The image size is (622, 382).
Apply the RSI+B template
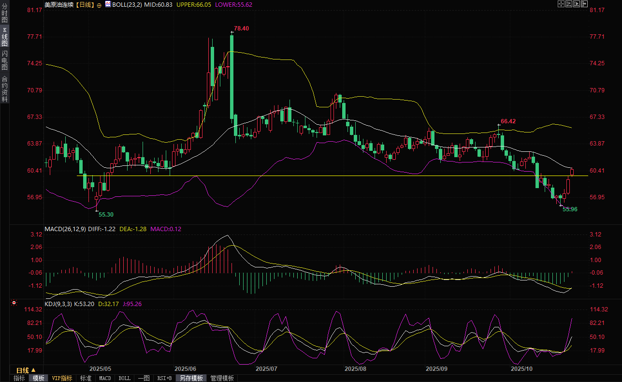[x=164, y=378]
